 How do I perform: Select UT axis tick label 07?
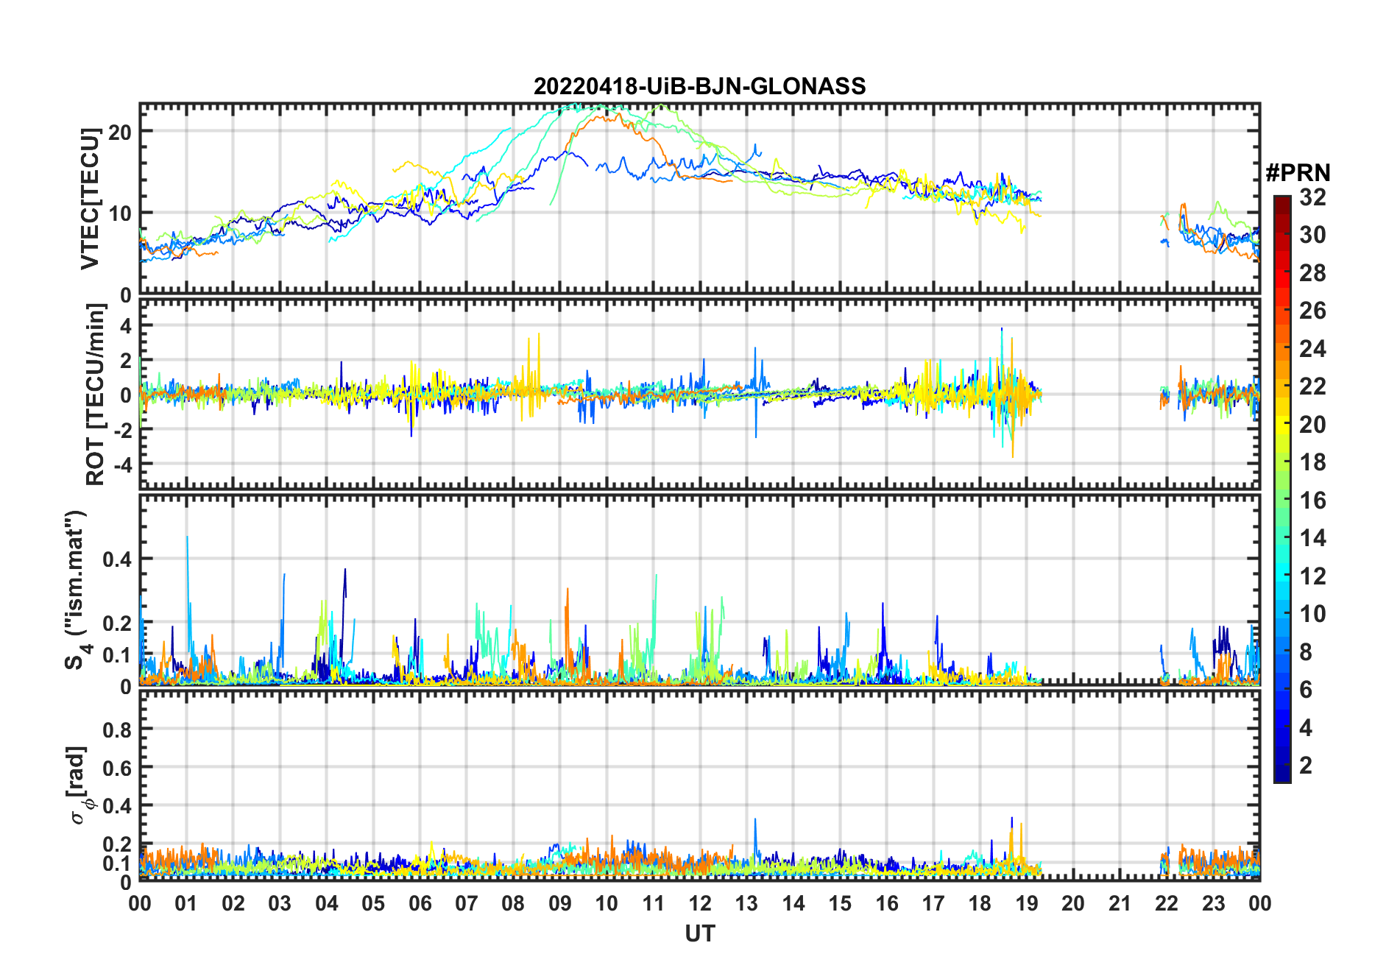[x=467, y=903]
